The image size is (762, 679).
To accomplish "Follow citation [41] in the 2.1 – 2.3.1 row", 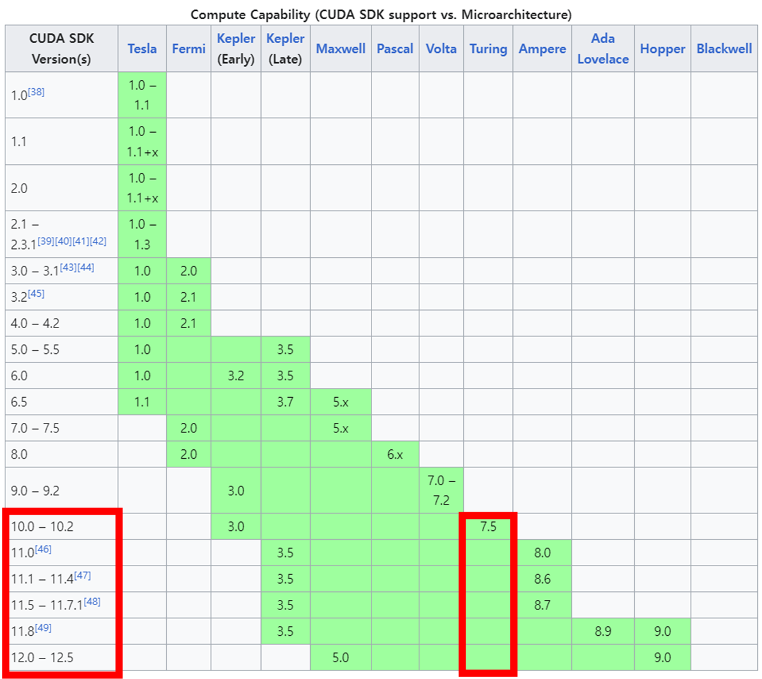I will (x=80, y=241).
